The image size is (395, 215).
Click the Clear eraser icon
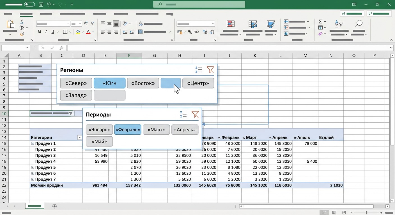pos(320,34)
